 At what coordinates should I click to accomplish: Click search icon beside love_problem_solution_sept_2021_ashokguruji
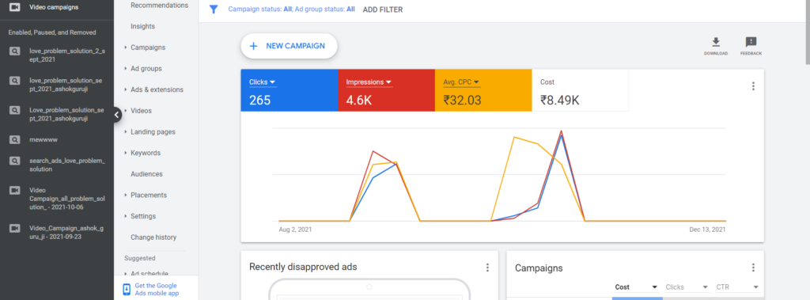click(15, 80)
